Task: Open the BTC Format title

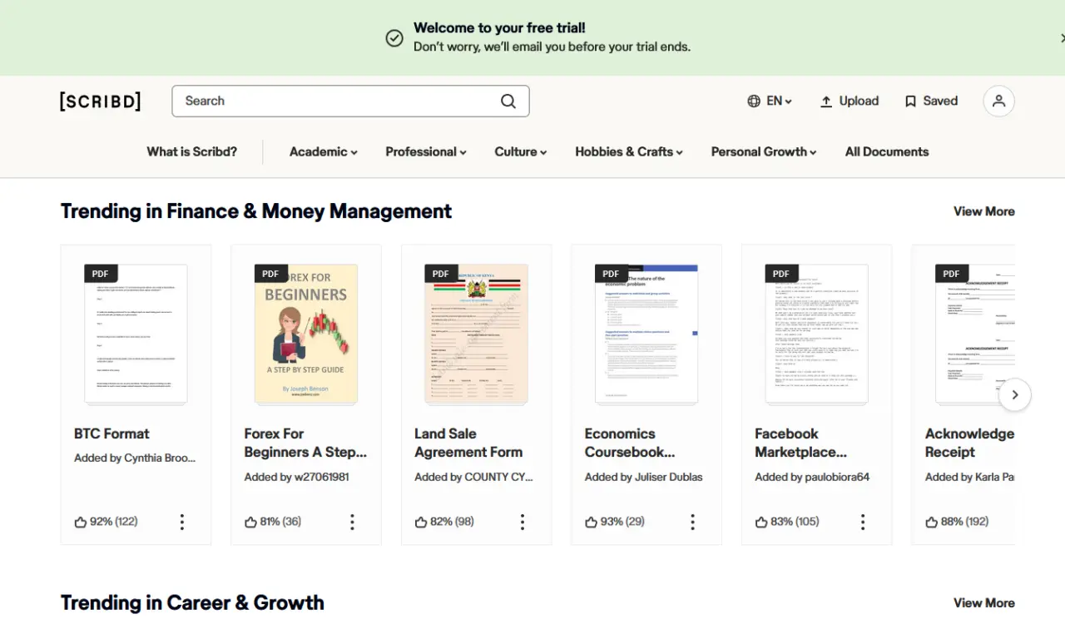Action: [111, 433]
